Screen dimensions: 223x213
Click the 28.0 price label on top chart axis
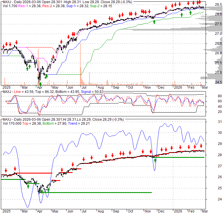point(210,14)
